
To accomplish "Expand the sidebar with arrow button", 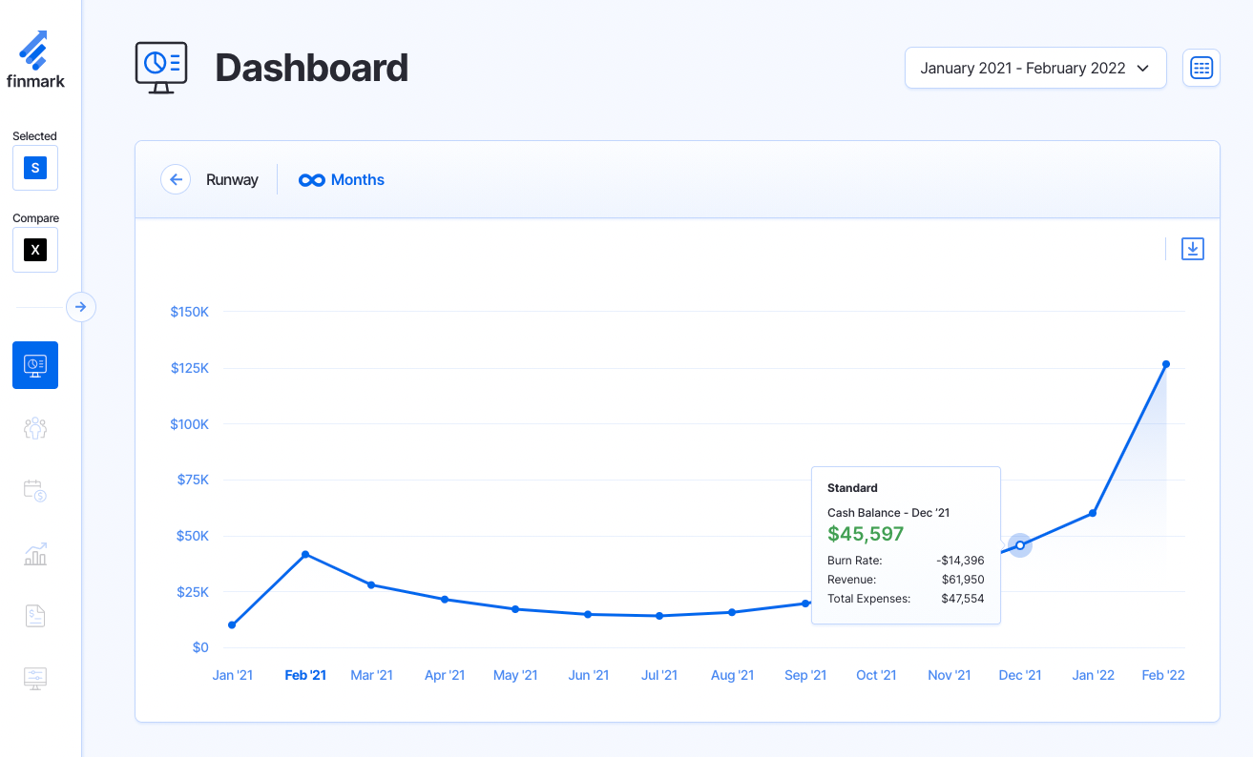I will [81, 307].
